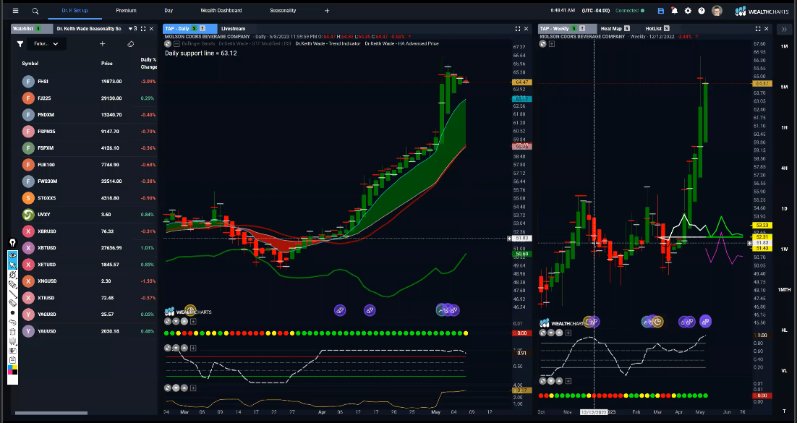Viewport: 797px width, 423px height.
Task: Open the help question mark icon
Action: coord(702,11)
